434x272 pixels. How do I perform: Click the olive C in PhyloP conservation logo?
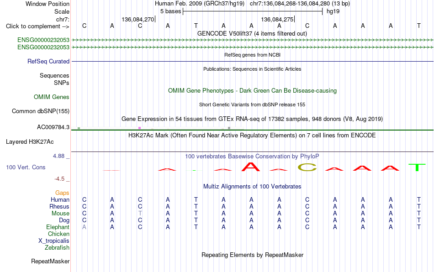coord(307,167)
